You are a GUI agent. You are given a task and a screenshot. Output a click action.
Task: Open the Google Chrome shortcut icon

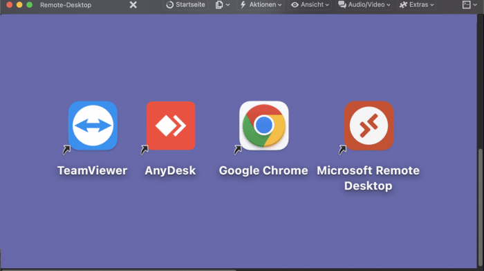tap(264, 126)
